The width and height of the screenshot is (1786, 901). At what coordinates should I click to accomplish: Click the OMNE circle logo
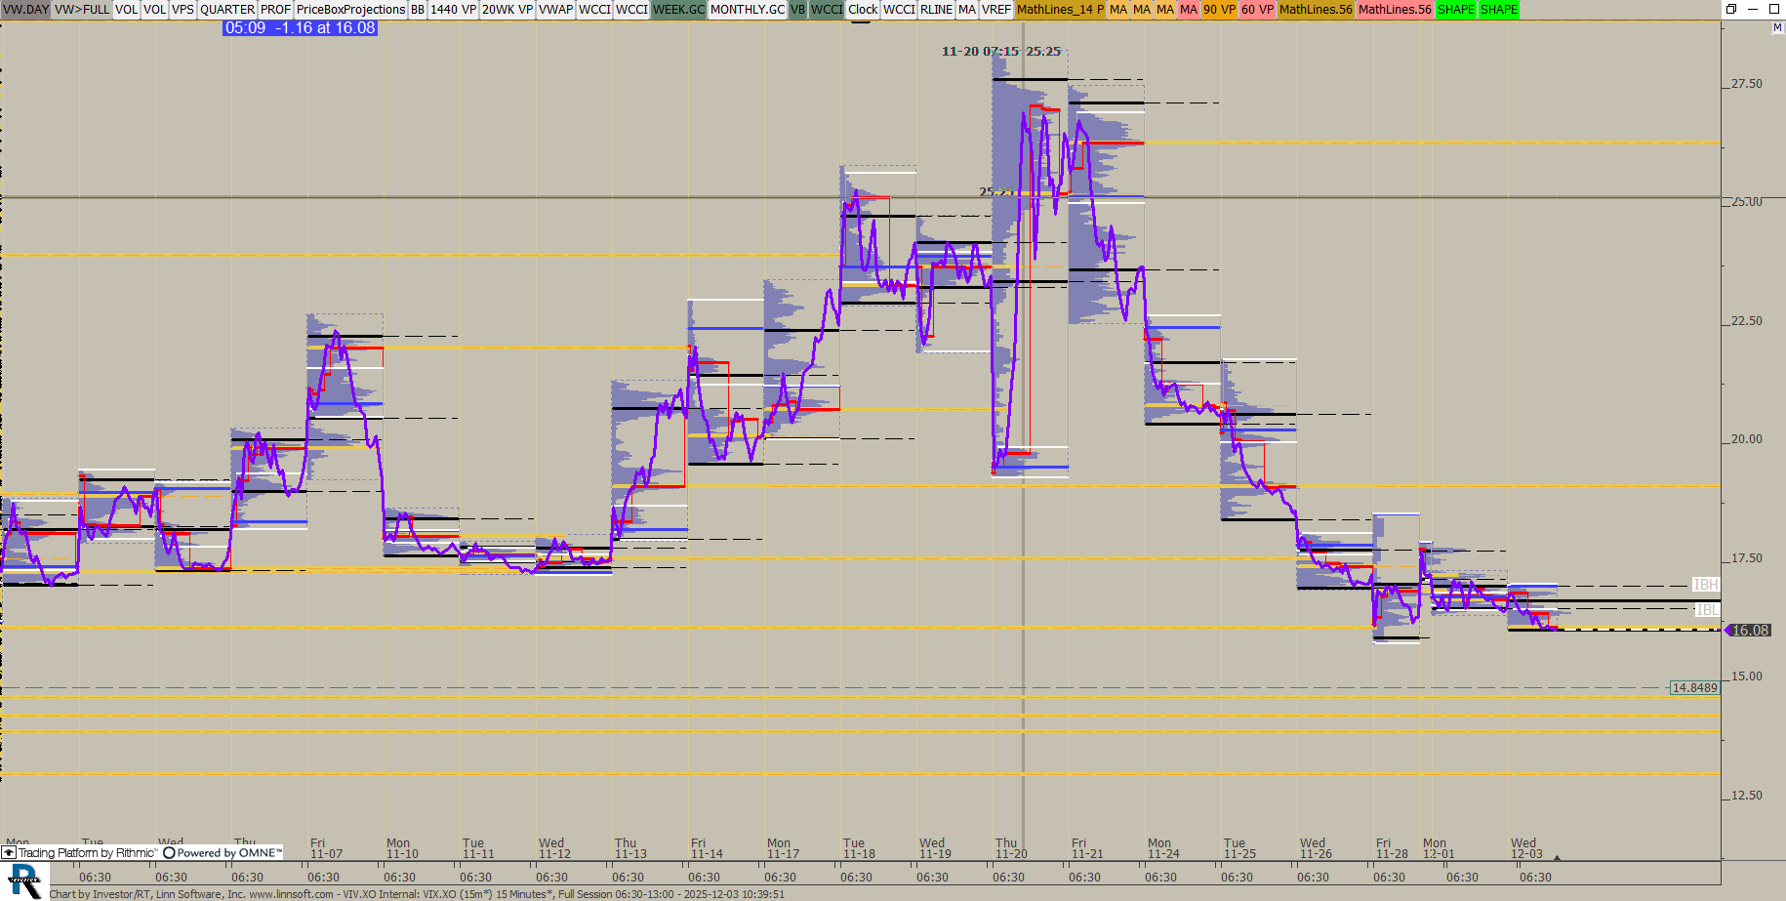(169, 853)
